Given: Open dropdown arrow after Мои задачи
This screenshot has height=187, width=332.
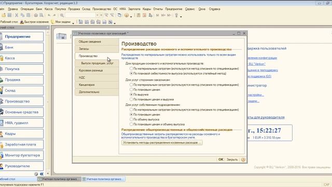Looking at the screenshot, I should click(x=73, y=23).
